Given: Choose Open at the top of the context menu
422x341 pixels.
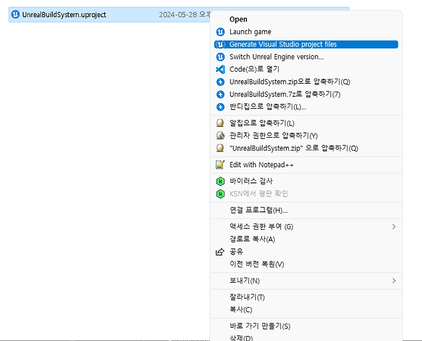Looking at the screenshot, I should pyautogui.click(x=238, y=19).
